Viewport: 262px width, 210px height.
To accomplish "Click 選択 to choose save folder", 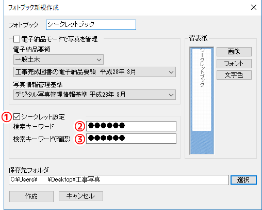I will click(x=243, y=180).
